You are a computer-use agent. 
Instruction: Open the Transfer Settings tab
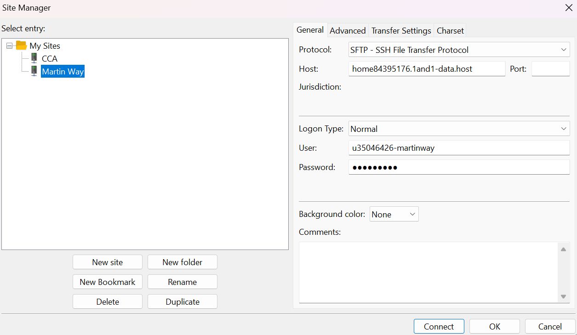point(401,31)
